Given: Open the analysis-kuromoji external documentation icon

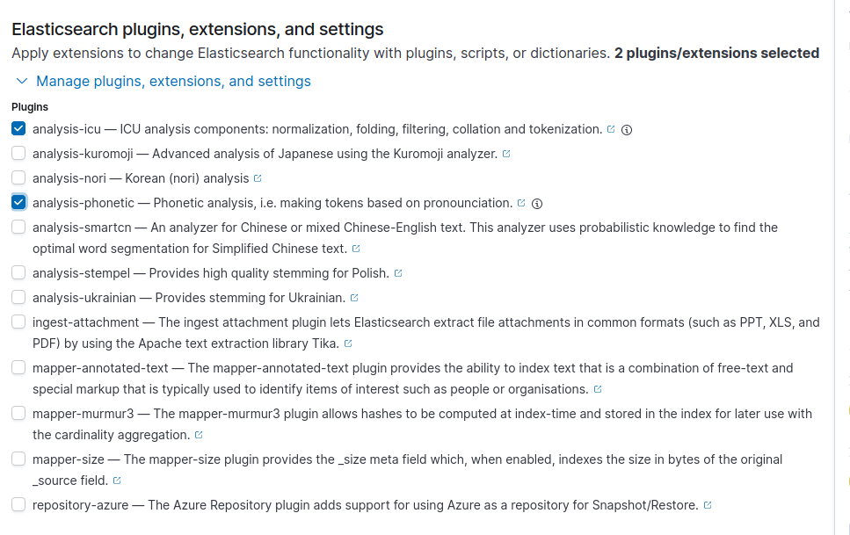Looking at the screenshot, I should 506,153.
